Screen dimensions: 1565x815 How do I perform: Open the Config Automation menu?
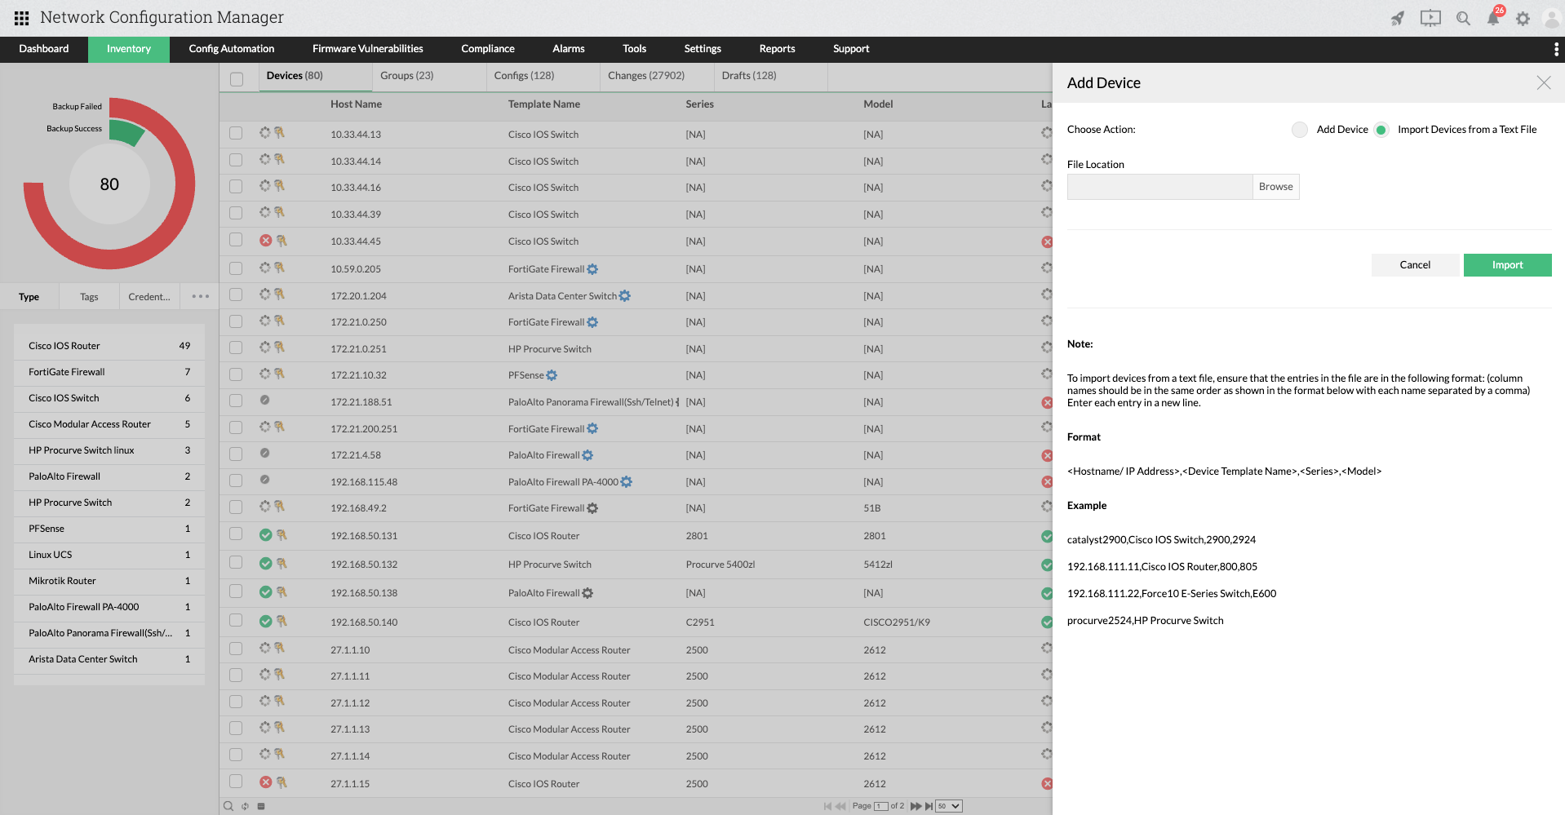pos(232,49)
